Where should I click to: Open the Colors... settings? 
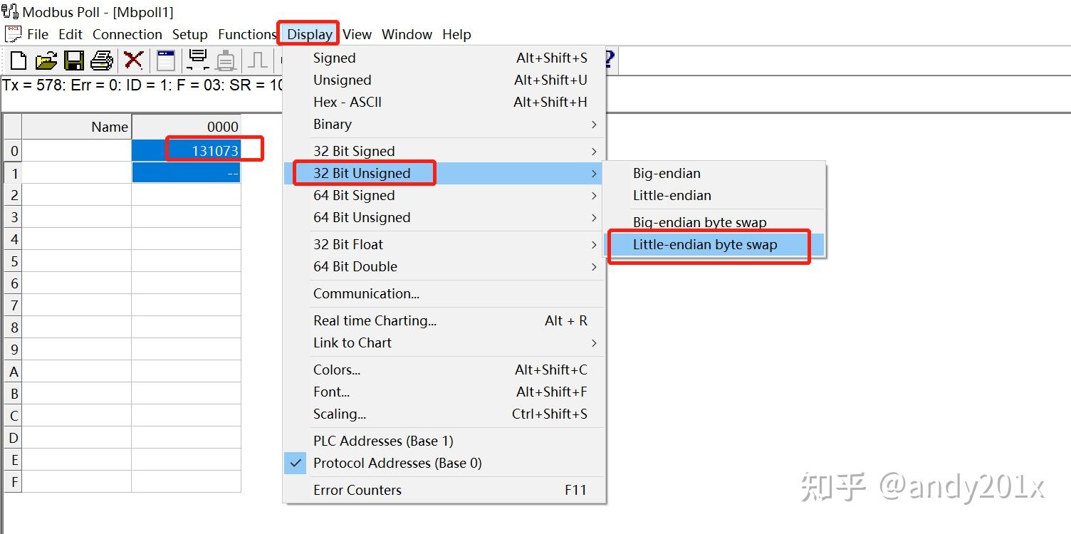[x=337, y=370]
